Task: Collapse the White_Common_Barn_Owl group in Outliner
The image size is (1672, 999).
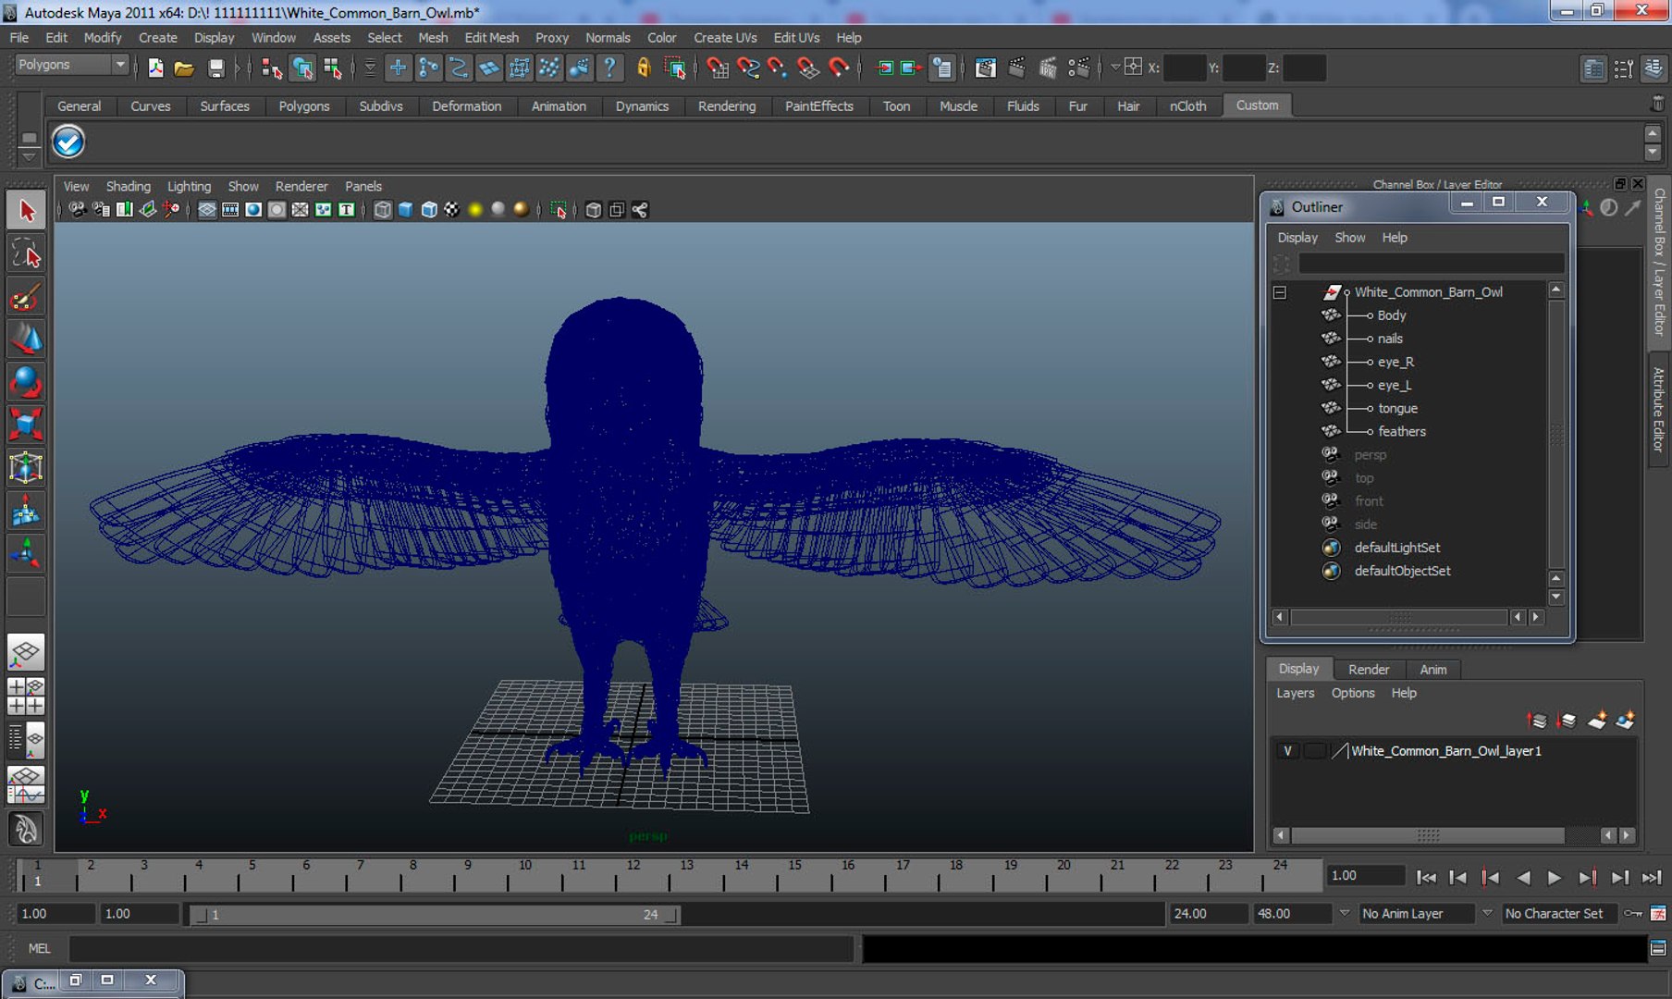Action: [1280, 292]
